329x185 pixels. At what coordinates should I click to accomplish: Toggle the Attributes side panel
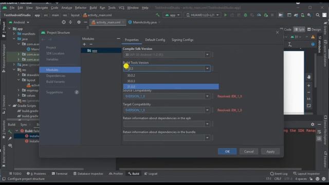(x=319, y=45)
